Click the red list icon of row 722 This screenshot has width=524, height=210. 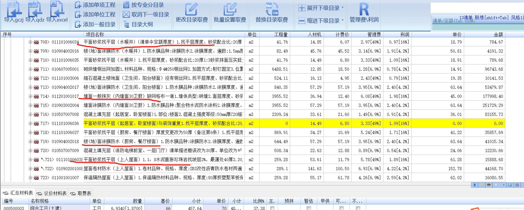[x=36, y=169]
